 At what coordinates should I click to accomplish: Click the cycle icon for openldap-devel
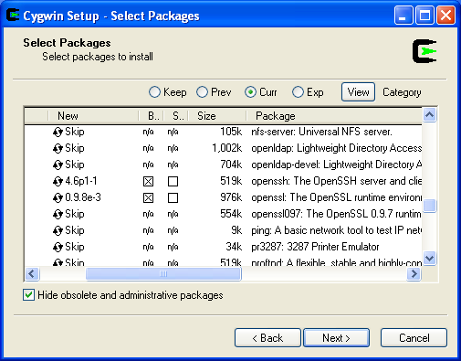point(58,165)
